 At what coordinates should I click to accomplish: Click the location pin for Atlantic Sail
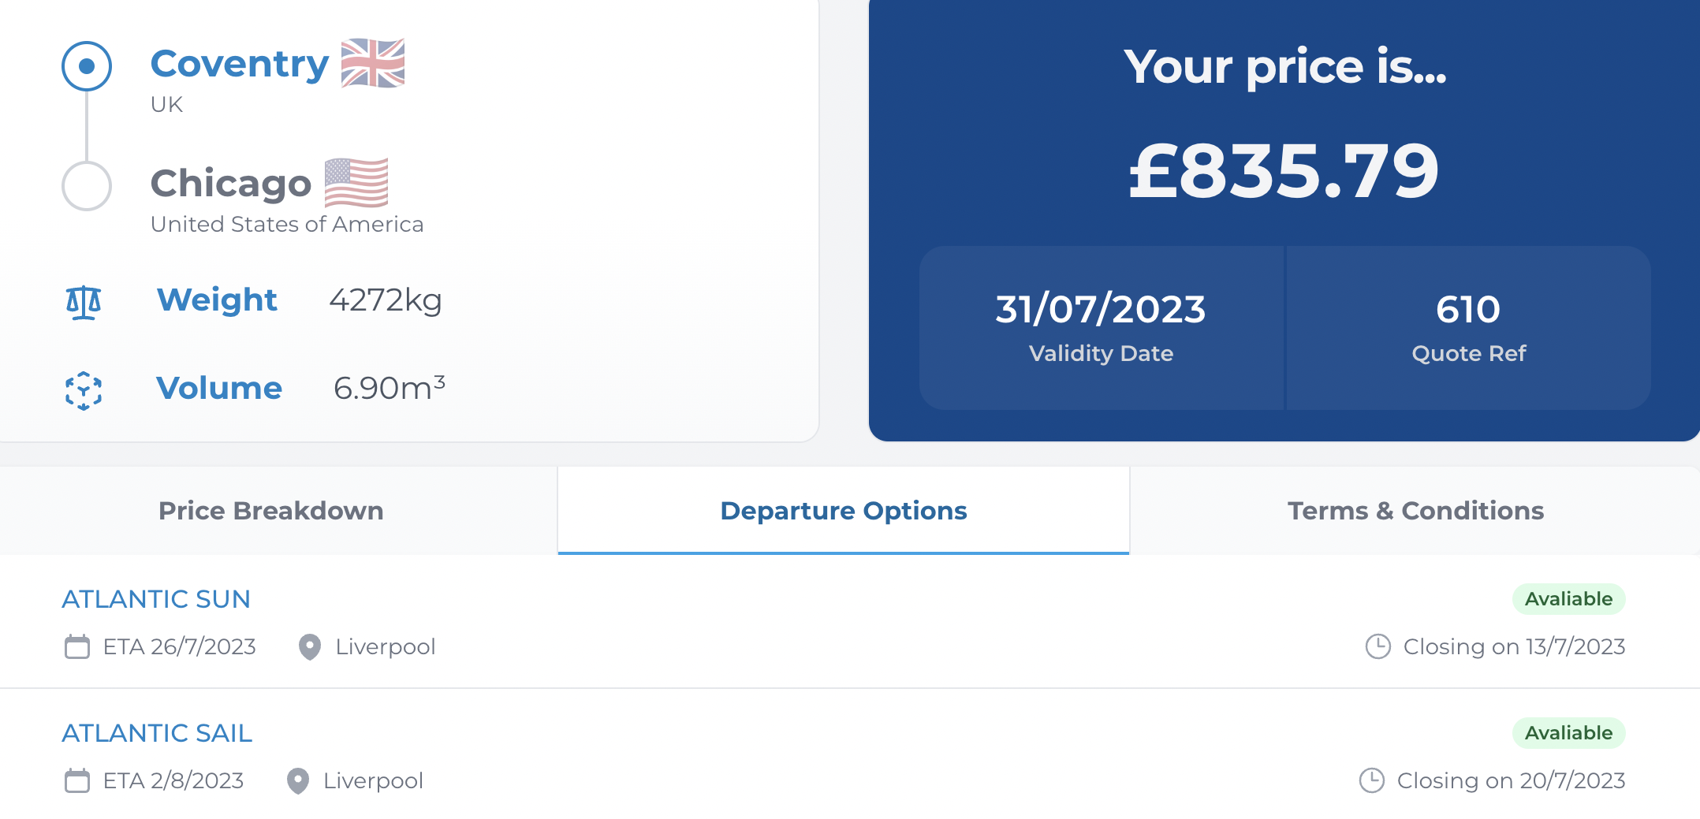298,781
